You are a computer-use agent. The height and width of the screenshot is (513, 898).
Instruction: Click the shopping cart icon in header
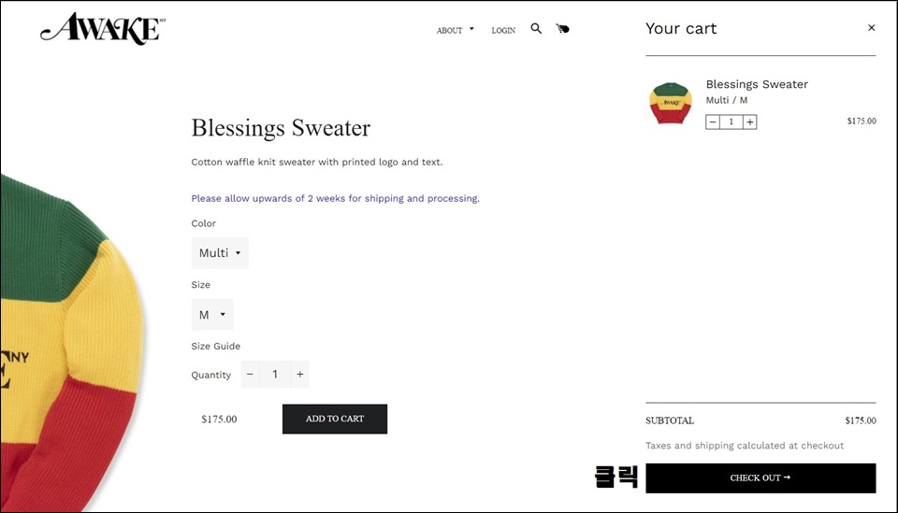point(562,29)
